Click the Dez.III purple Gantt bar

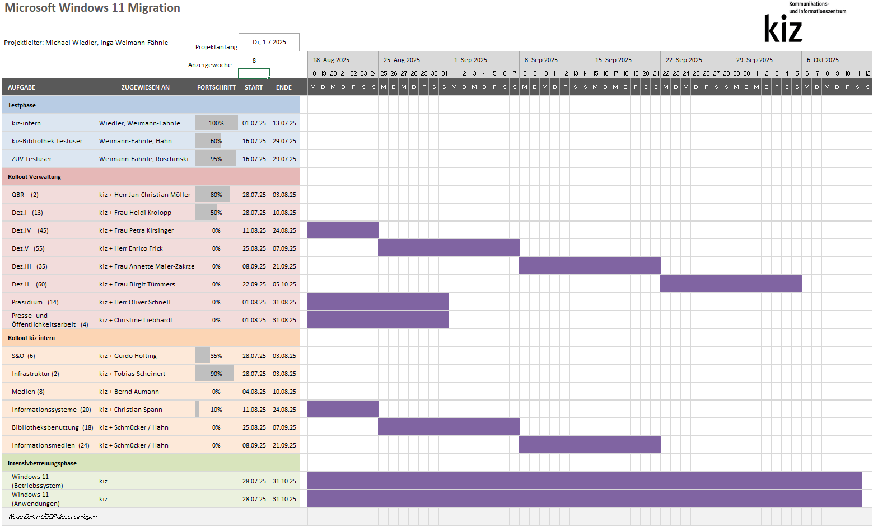[x=590, y=266]
